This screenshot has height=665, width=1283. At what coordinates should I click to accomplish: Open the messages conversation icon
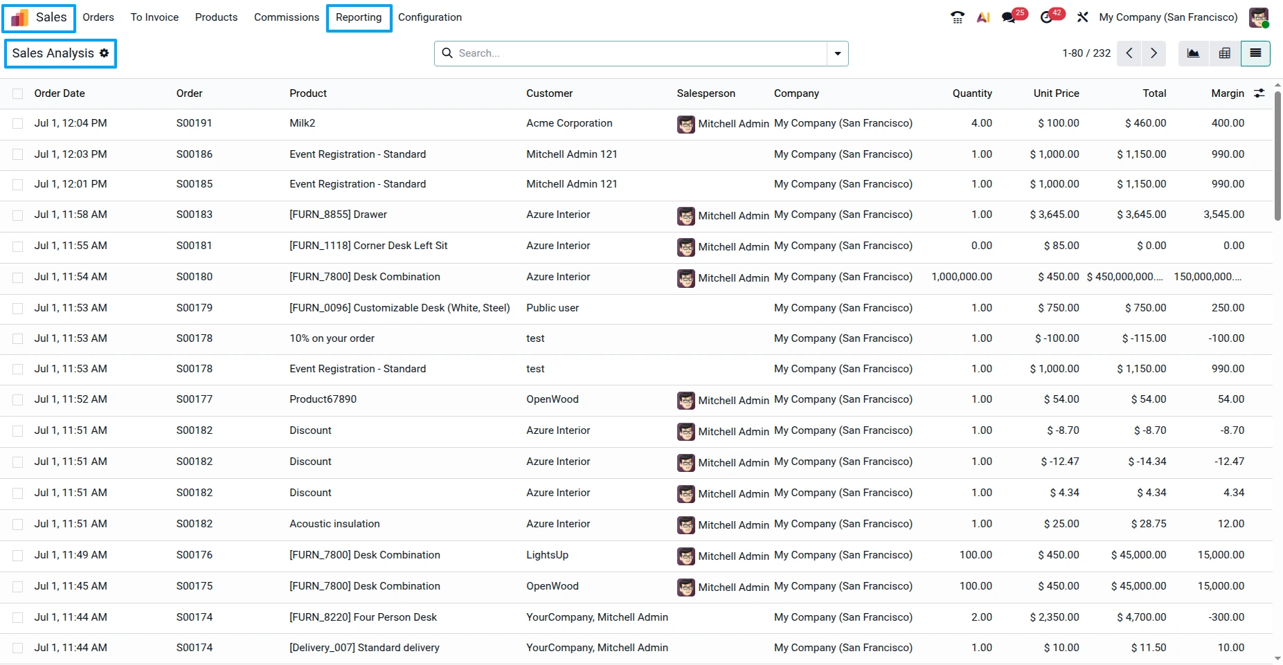1009,17
